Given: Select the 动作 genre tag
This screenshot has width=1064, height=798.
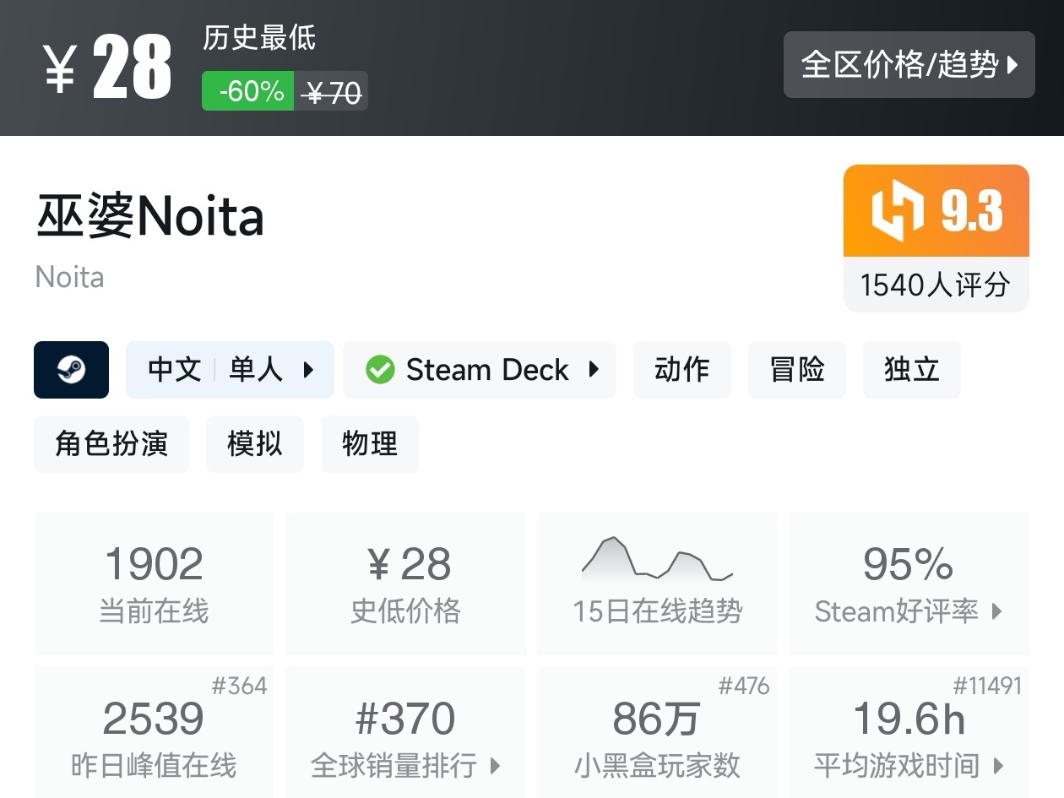Looking at the screenshot, I should tap(681, 370).
